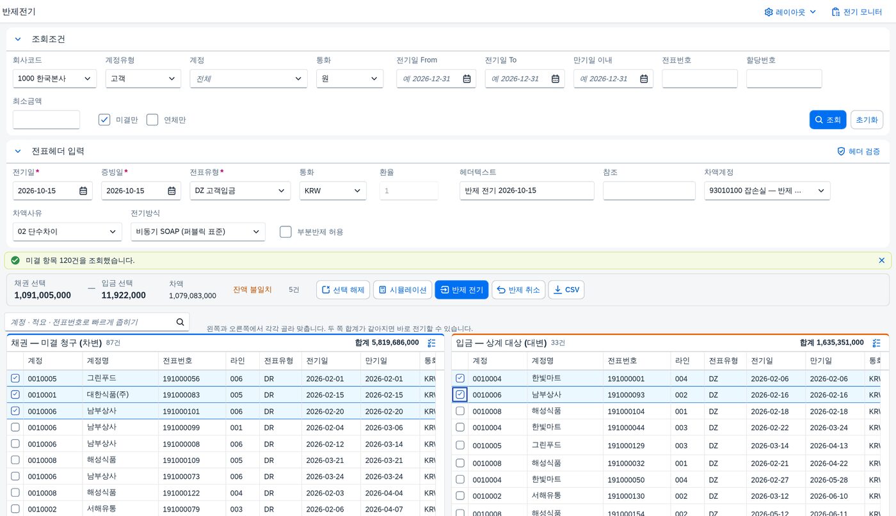The image size is (896, 516).
Task: Export the list with CSV button
Action: tap(566, 290)
